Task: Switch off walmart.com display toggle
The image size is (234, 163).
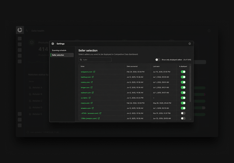Action: pos(183,93)
